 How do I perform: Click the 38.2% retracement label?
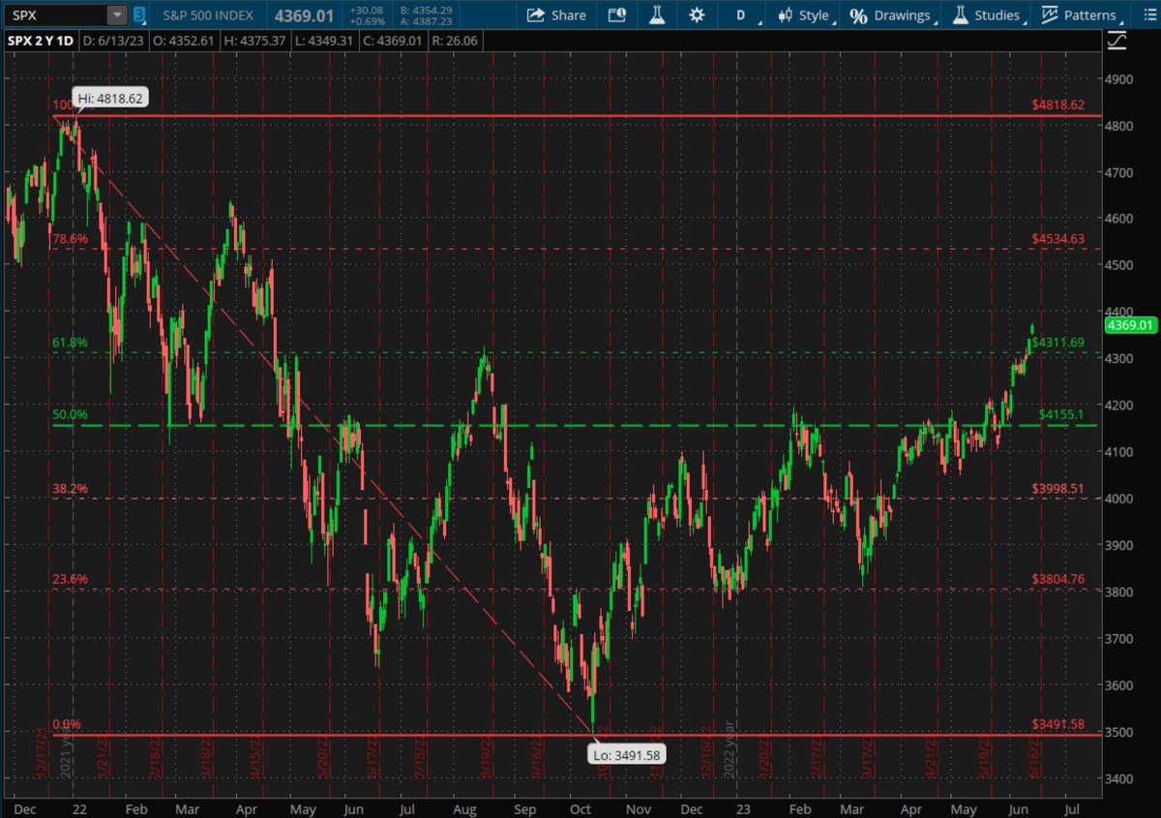pyautogui.click(x=70, y=489)
